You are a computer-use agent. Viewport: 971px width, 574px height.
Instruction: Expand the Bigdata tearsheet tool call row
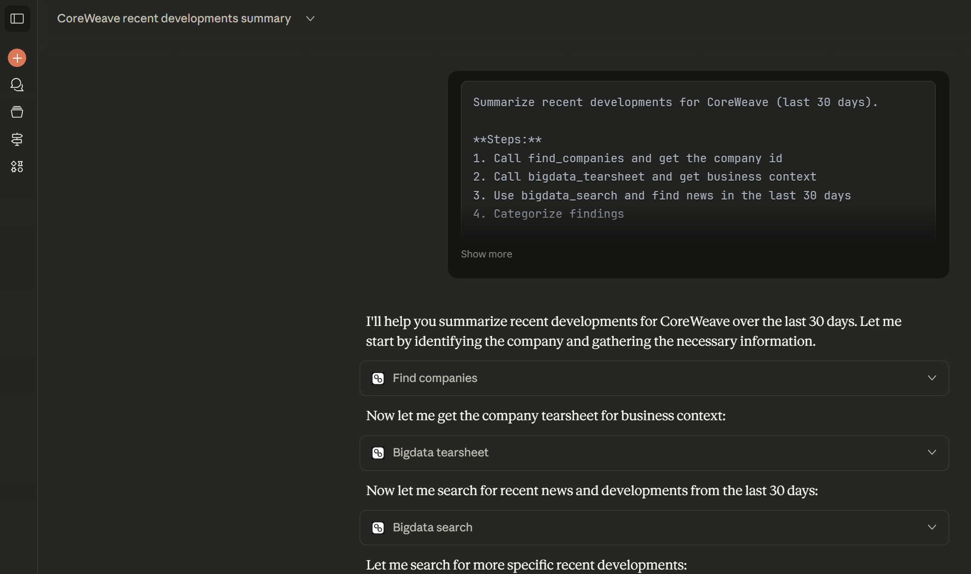point(653,453)
